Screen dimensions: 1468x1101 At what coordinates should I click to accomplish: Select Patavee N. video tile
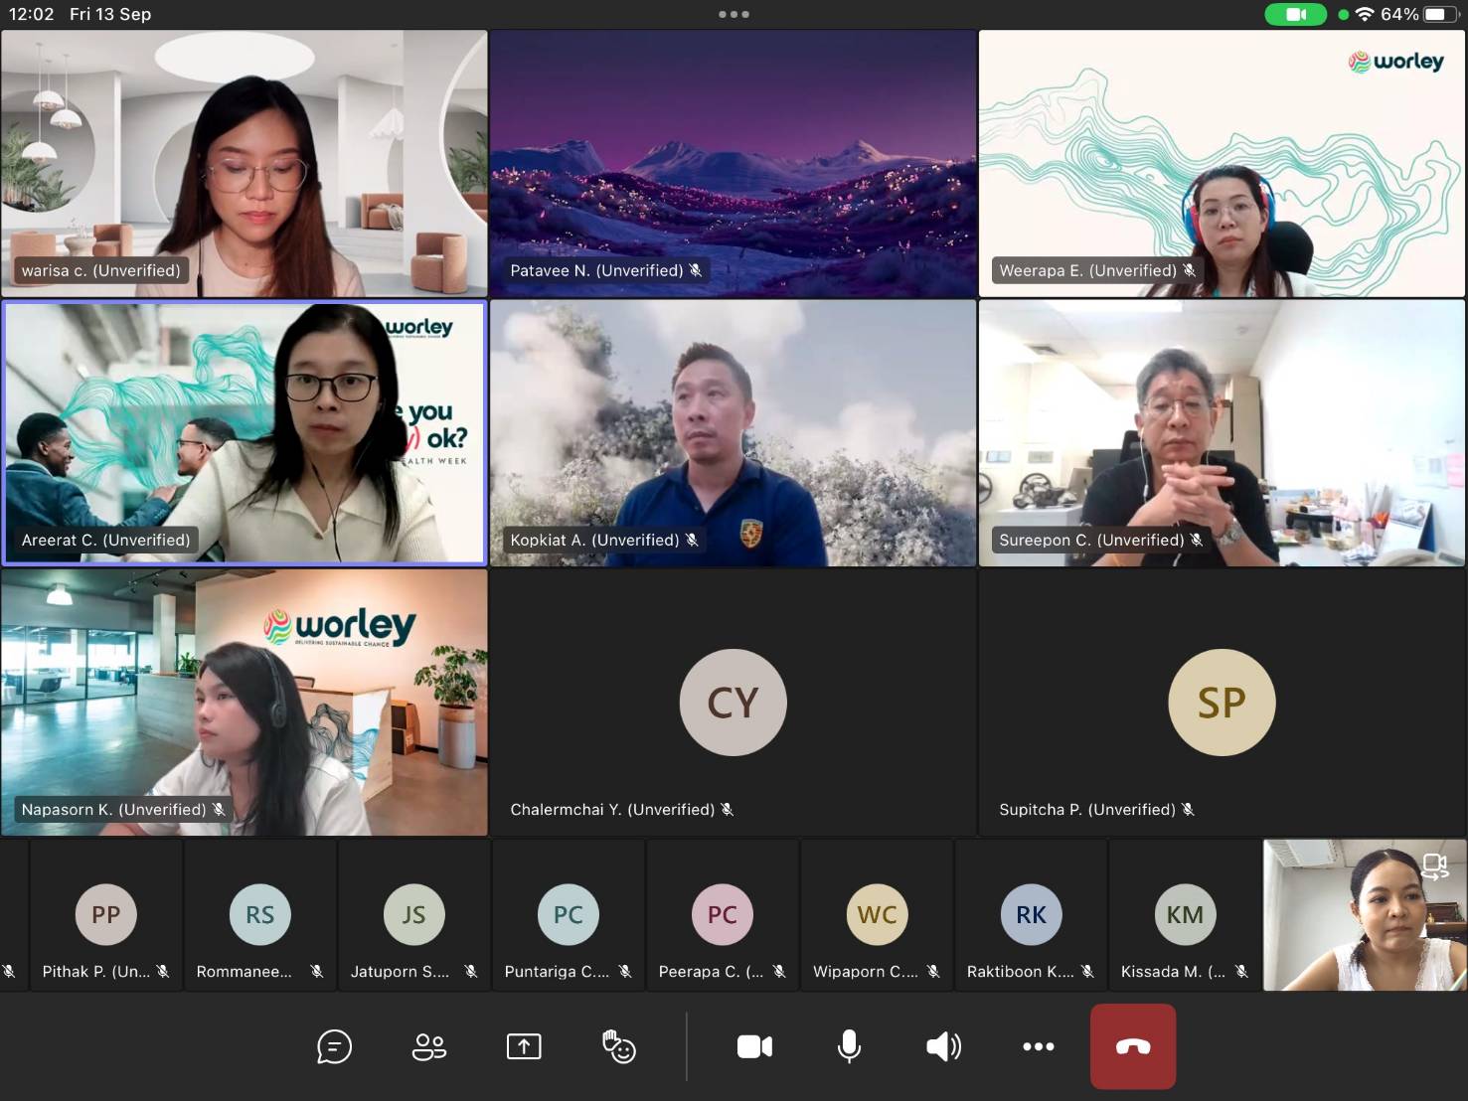coord(734,163)
